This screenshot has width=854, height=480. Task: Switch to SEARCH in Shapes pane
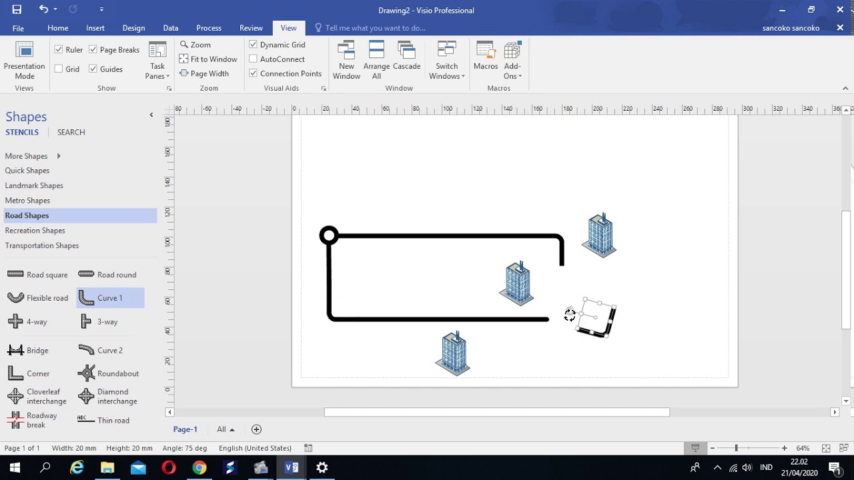tap(71, 132)
